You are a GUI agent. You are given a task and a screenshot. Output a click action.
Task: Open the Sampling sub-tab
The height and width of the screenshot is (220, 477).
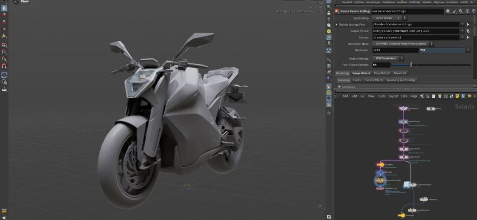(x=344, y=80)
